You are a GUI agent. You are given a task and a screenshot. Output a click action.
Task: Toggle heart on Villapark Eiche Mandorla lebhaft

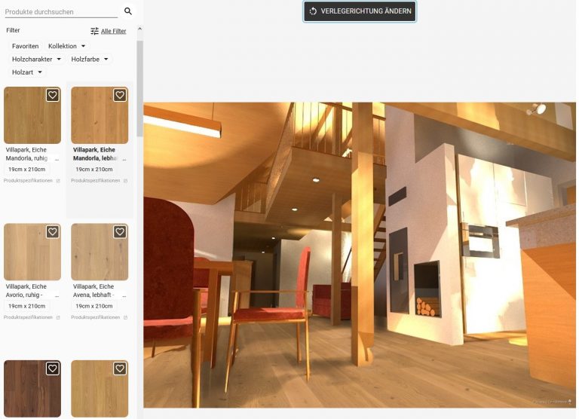(x=120, y=95)
